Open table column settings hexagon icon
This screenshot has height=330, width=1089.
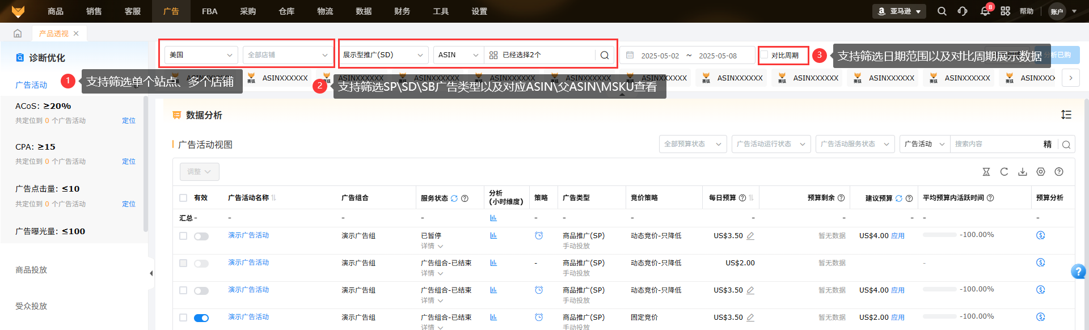click(x=1041, y=172)
